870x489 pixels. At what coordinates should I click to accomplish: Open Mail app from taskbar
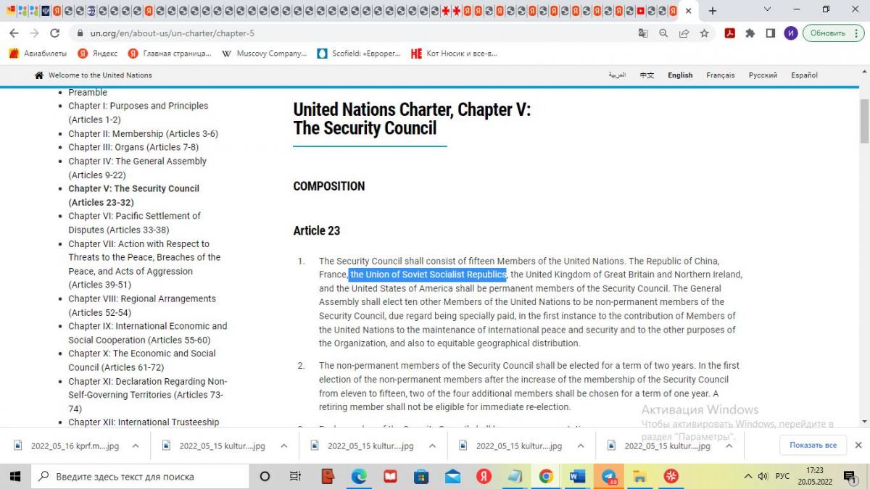pos(453,476)
